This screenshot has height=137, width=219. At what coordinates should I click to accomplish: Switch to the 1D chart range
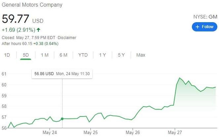[7, 55]
